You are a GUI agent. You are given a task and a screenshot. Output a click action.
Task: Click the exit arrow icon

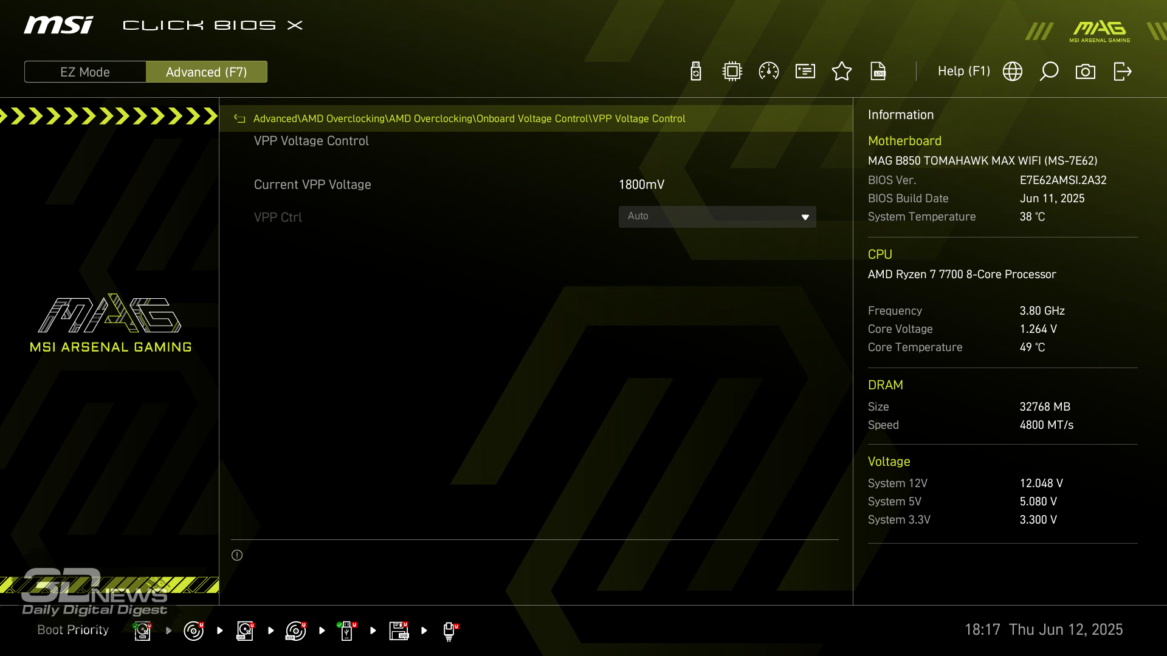pyautogui.click(x=1123, y=71)
